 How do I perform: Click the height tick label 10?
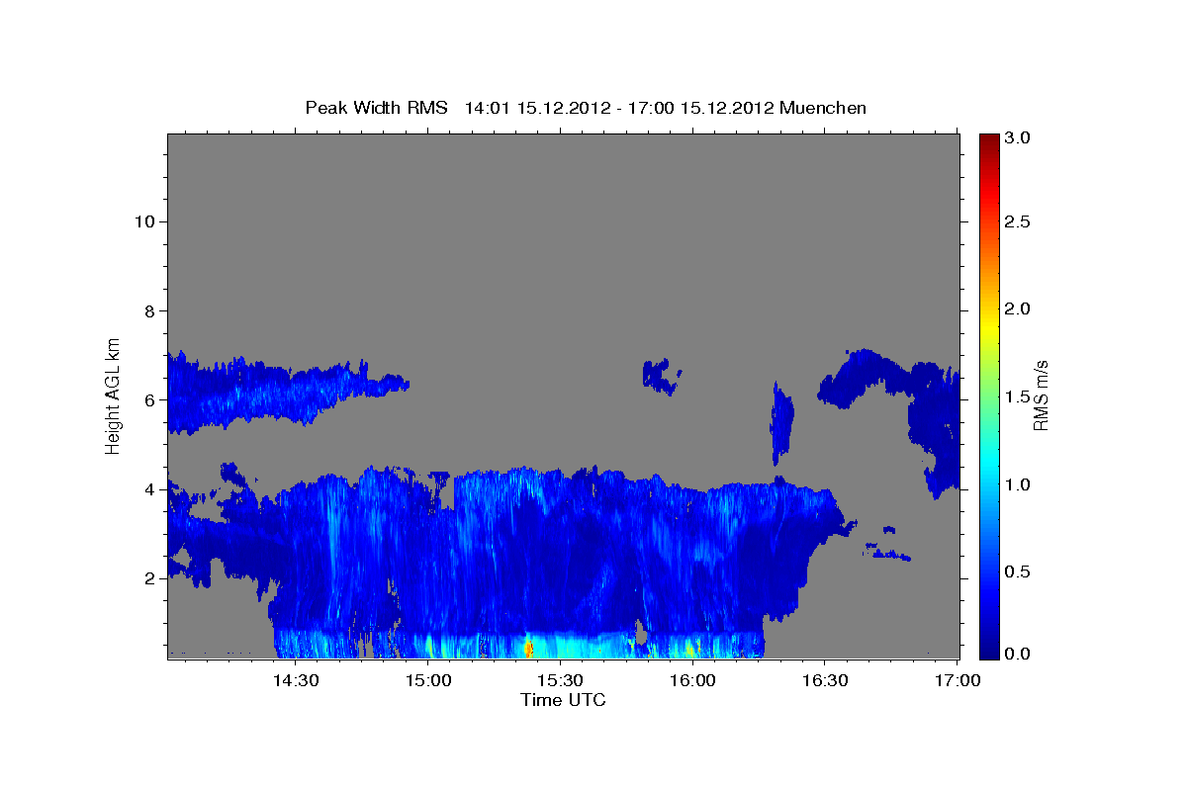pyautogui.click(x=144, y=221)
